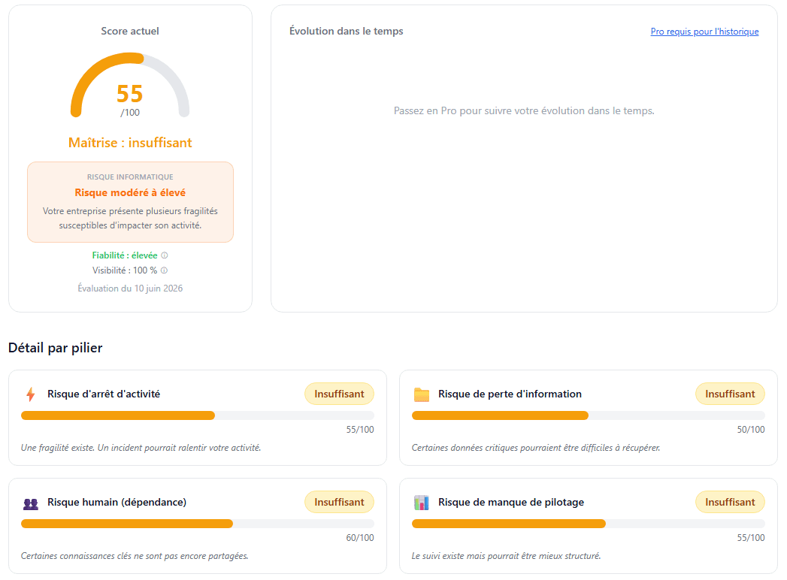Image resolution: width=787 pixels, height=580 pixels.
Task: Click the Visibilité : 100 % text
Action: (125, 270)
